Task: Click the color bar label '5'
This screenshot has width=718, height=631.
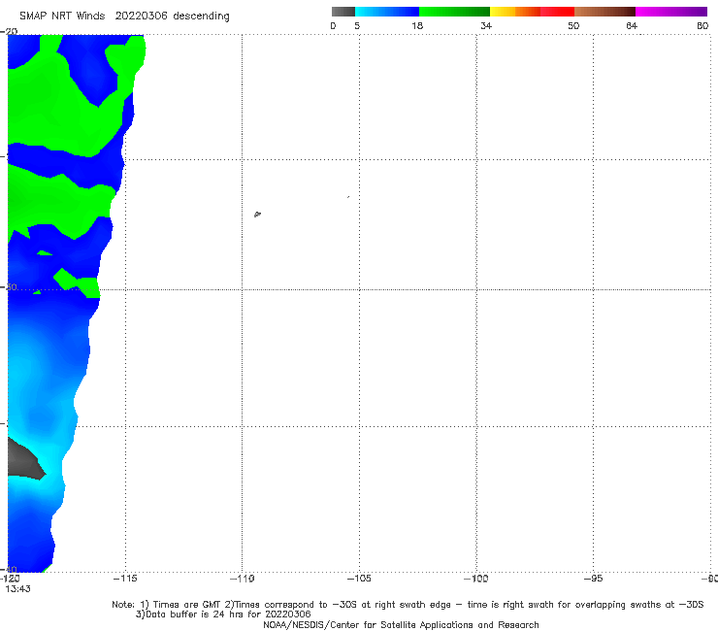Action: coord(357,26)
